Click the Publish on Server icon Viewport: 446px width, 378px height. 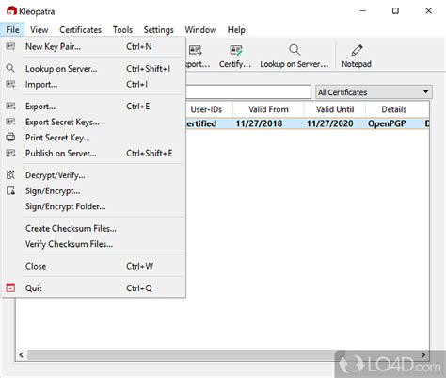[10, 153]
